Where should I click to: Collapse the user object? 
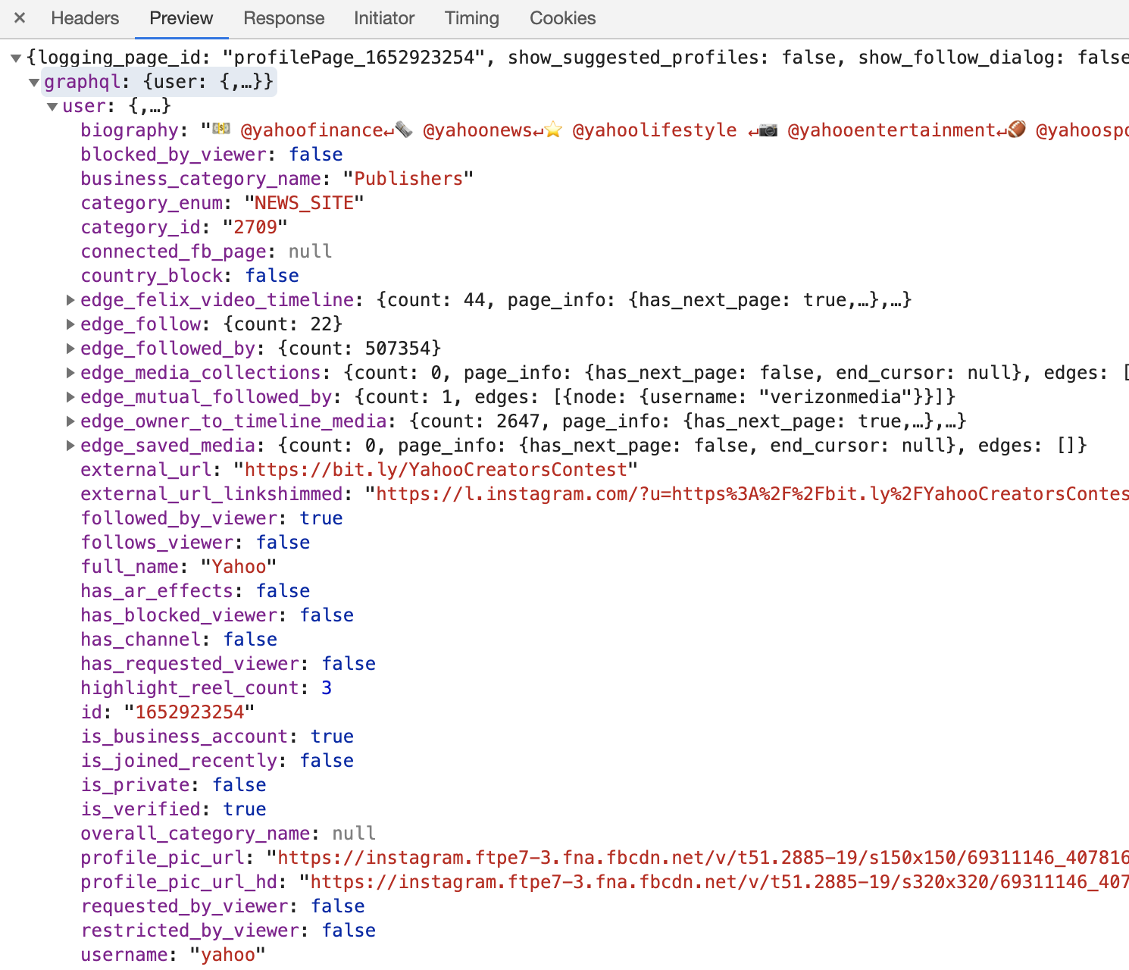tap(52, 107)
